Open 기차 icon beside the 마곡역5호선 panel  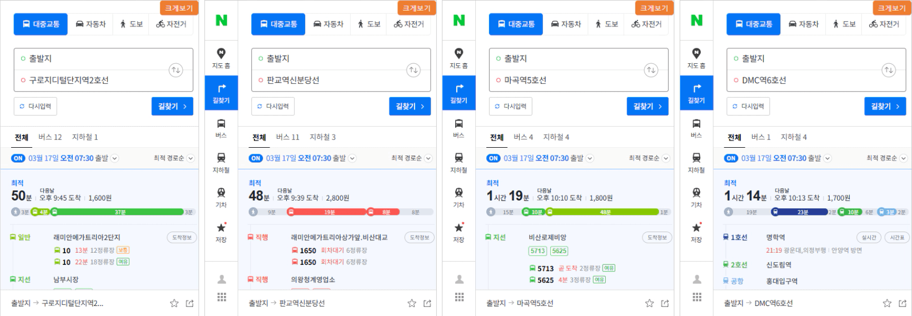(459, 198)
